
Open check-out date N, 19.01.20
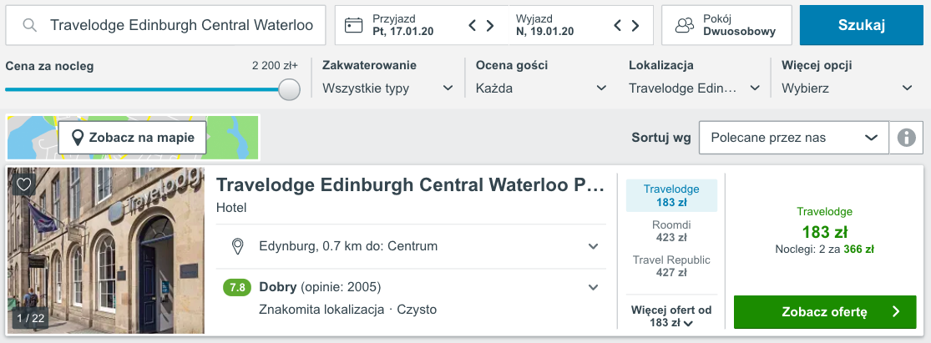coord(544,25)
